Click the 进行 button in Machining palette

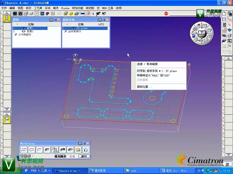coord(84,156)
